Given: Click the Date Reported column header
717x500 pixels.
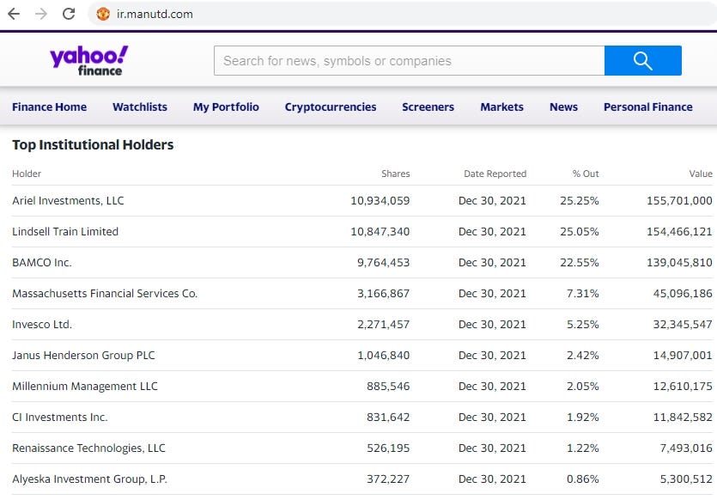Looking at the screenshot, I should click(x=495, y=174).
